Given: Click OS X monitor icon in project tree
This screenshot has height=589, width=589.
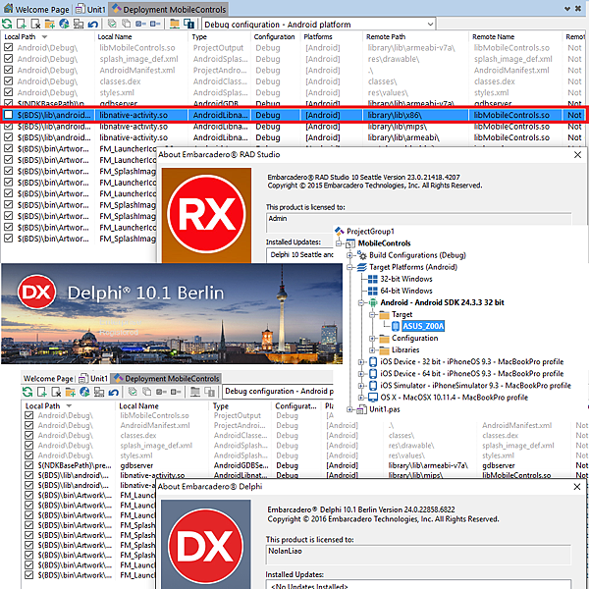Looking at the screenshot, I should (373, 397).
